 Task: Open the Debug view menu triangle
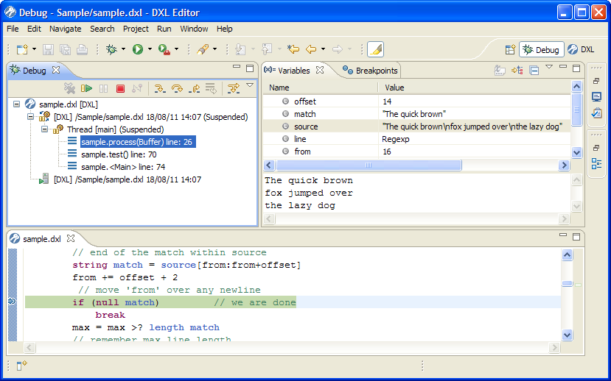pos(250,85)
